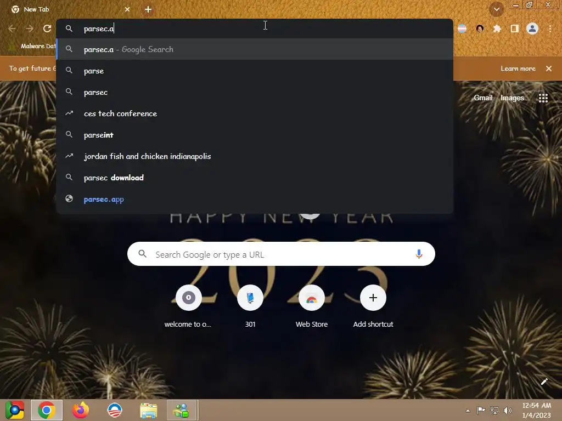The image size is (562, 421).
Task: Show hidden tray icons arrow
Action: 468,411
